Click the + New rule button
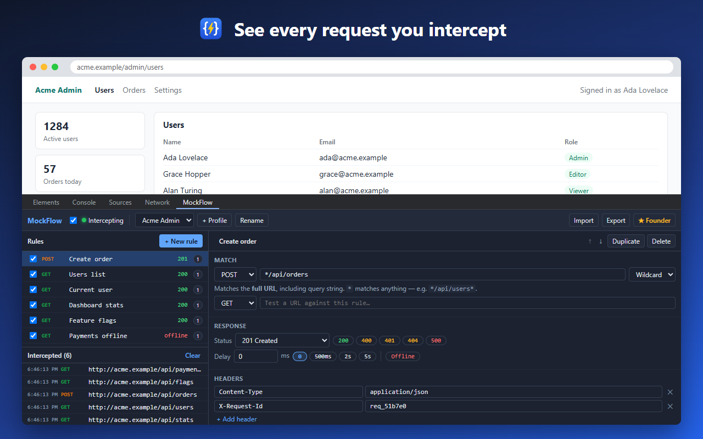This screenshot has height=439, width=703. pyautogui.click(x=181, y=241)
